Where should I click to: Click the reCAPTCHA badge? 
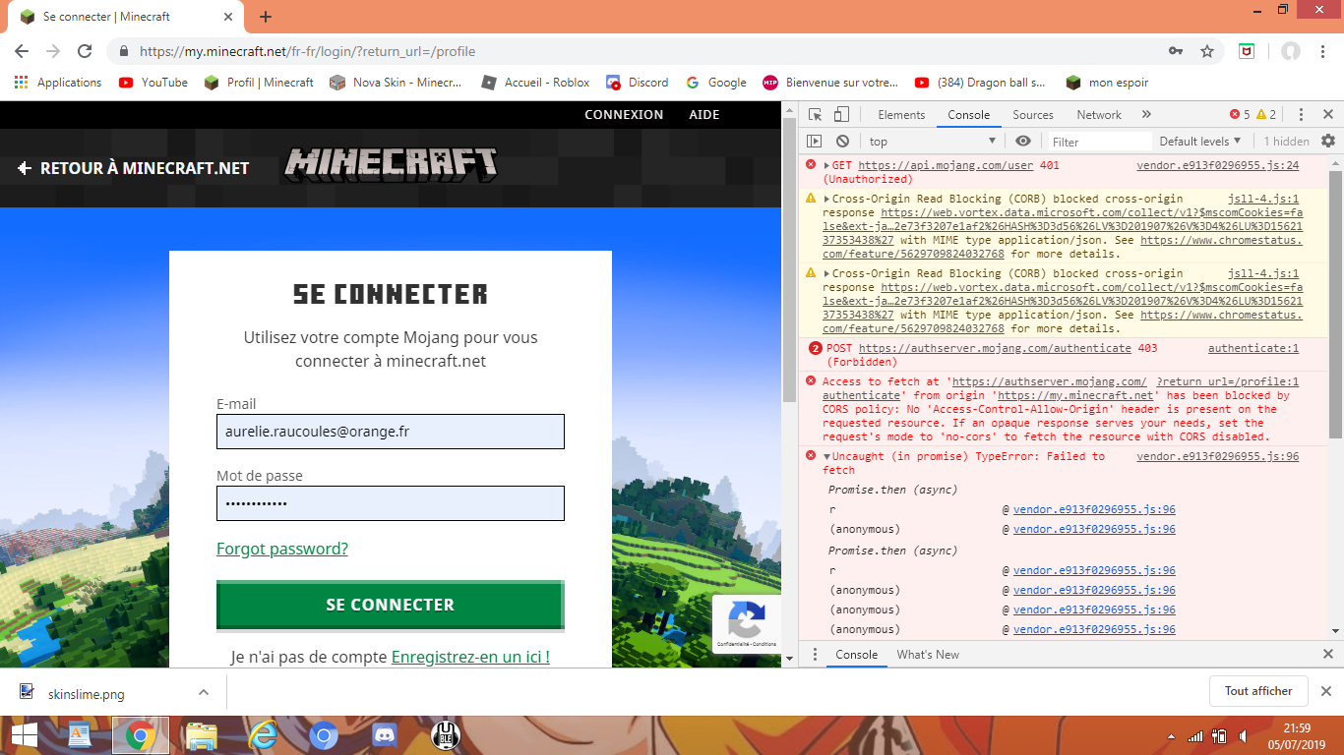747,624
